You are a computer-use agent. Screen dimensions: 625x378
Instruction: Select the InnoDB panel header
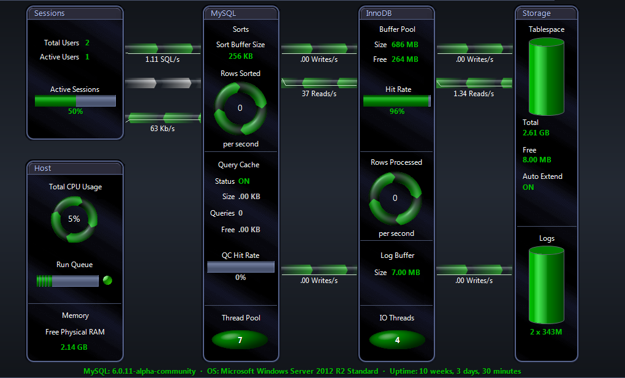pyautogui.click(x=396, y=13)
